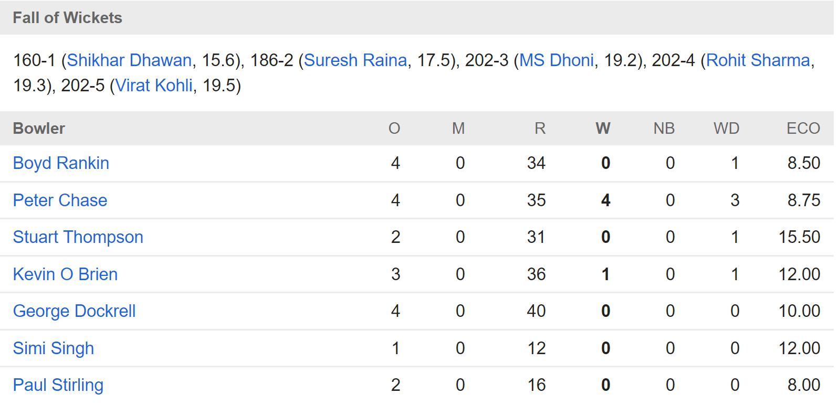This screenshot has width=839, height=415.
Task: Open Boyd Rankin bowler profile
Action: coord(61,163)
